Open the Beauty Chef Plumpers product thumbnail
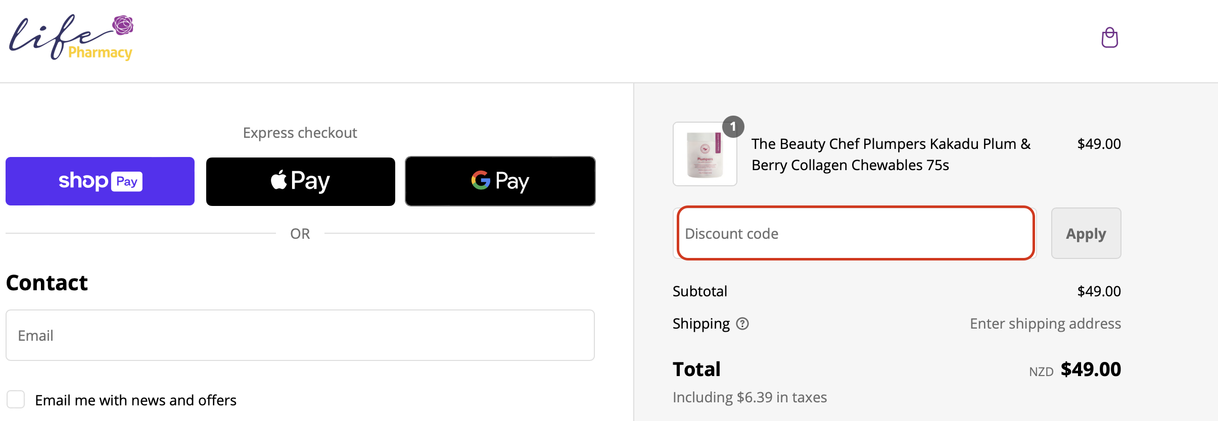1218x421 pixels. coord(705,154)
